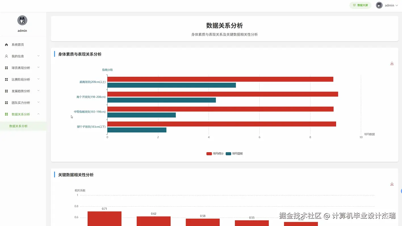Image resolution: width=402 pixels, height=226 pixels.
Task: Click the screen icon inside the 数据大屏 button
Action: (354, 5)
